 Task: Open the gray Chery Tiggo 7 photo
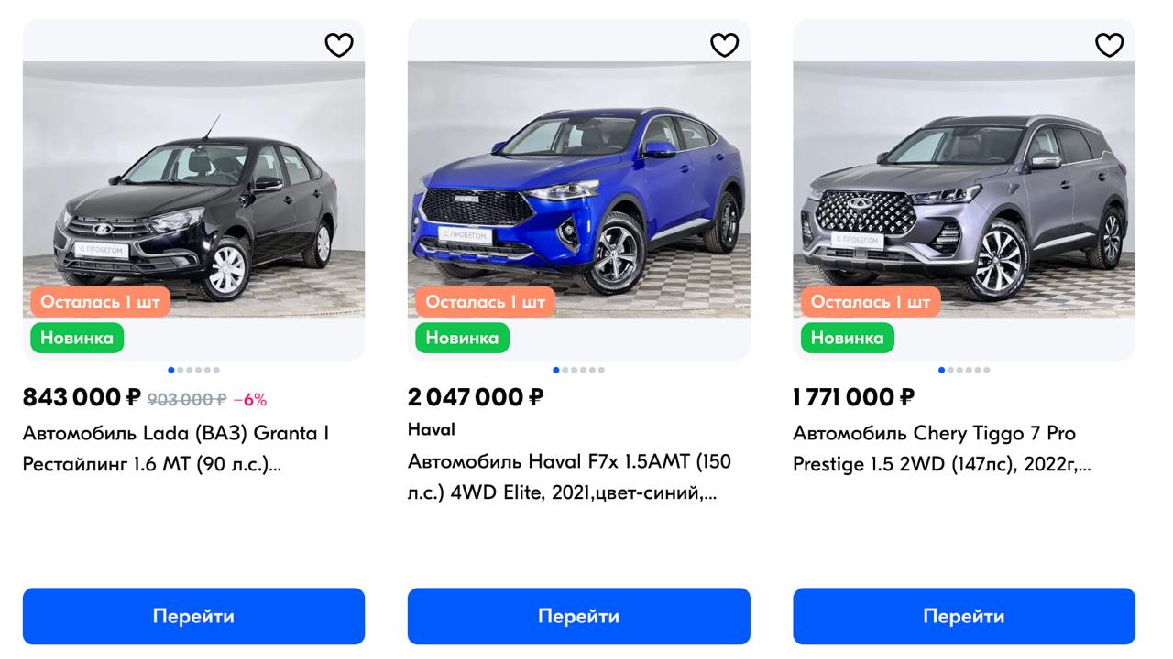pyautogui.click(x=963, y=189)
